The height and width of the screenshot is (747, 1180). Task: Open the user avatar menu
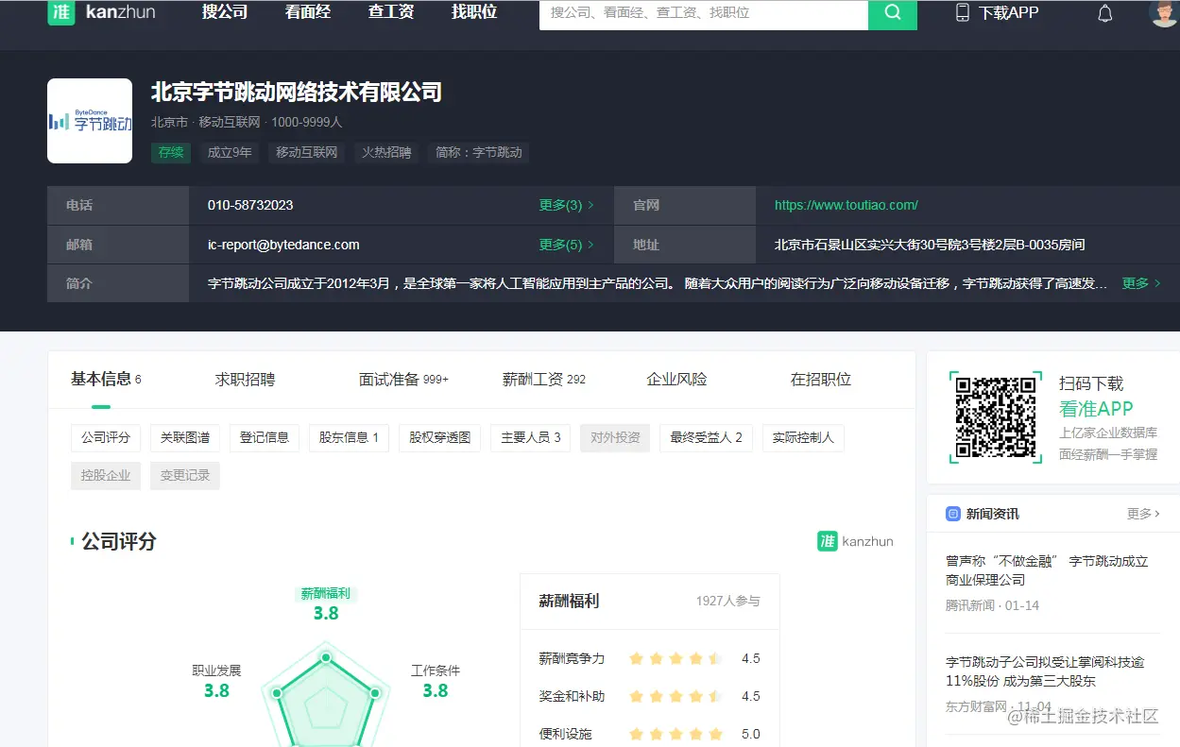click(x=1165, y=13)
